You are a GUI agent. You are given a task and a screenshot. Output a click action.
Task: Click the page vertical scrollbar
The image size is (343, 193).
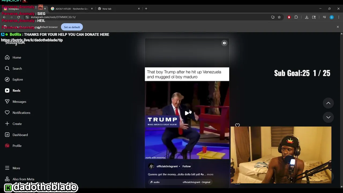click(341, 110)
